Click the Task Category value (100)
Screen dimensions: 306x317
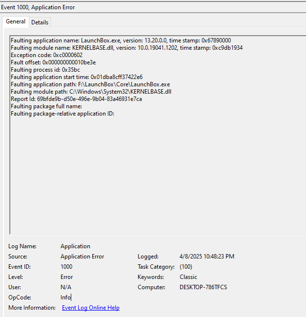point(185,267)
